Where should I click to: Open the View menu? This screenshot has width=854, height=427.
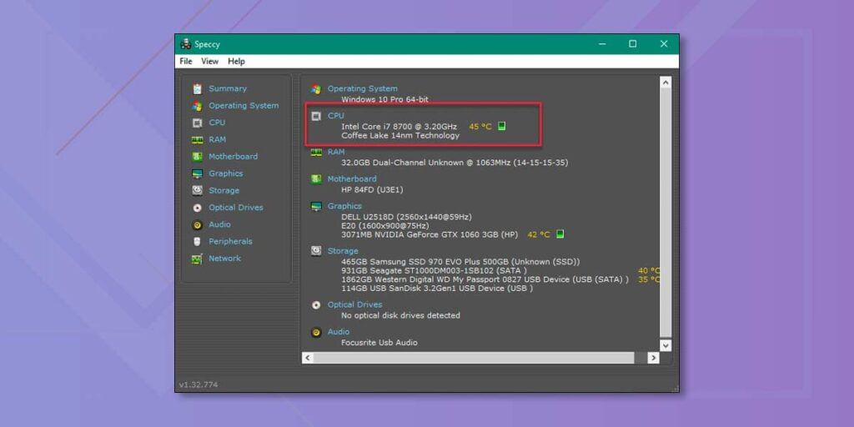pyautogui.click(x=209, y=62)
